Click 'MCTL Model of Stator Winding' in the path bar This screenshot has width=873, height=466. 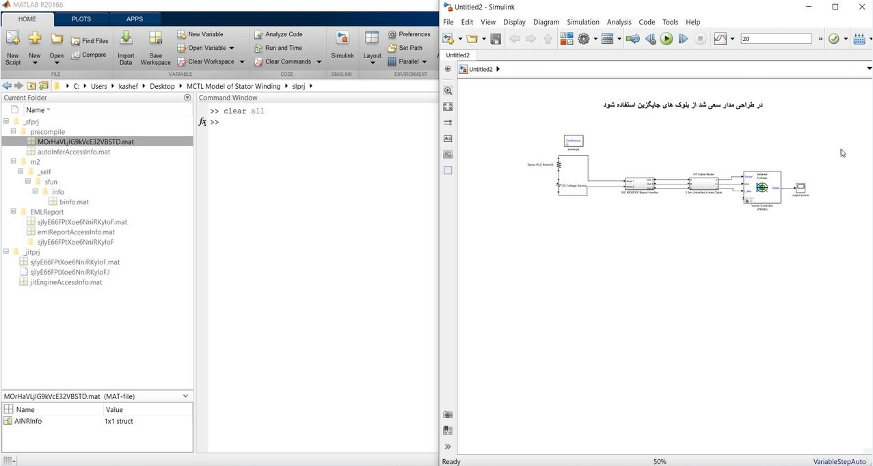point(233,86)
